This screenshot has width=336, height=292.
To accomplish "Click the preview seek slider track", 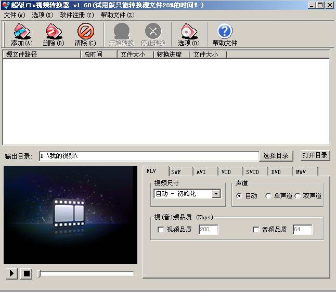I will click(86, 273).
